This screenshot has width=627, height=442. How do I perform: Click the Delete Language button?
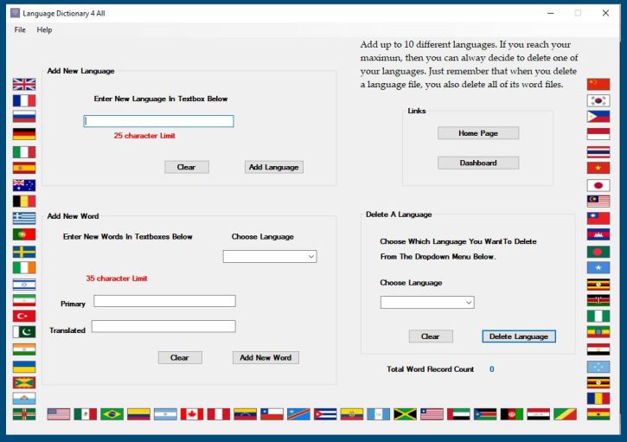[518, 336]
